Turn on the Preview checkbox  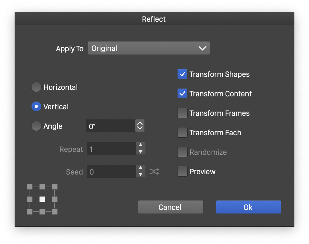point(182,172)
